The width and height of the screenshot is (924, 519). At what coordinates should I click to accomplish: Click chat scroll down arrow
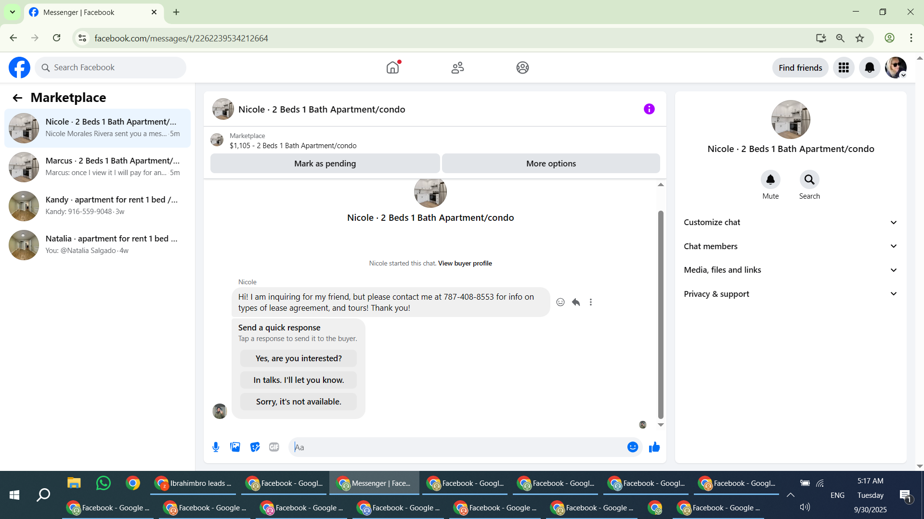(661, 425)
